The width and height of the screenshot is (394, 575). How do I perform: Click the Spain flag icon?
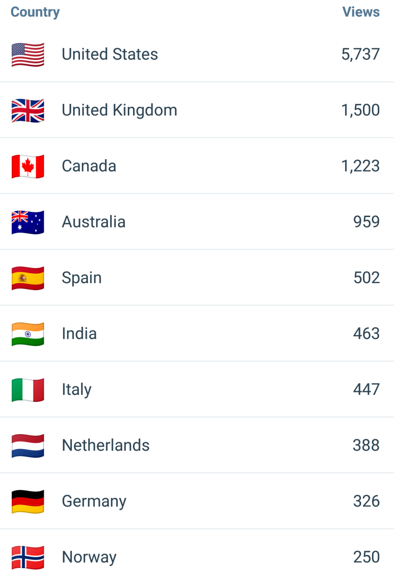28,278
